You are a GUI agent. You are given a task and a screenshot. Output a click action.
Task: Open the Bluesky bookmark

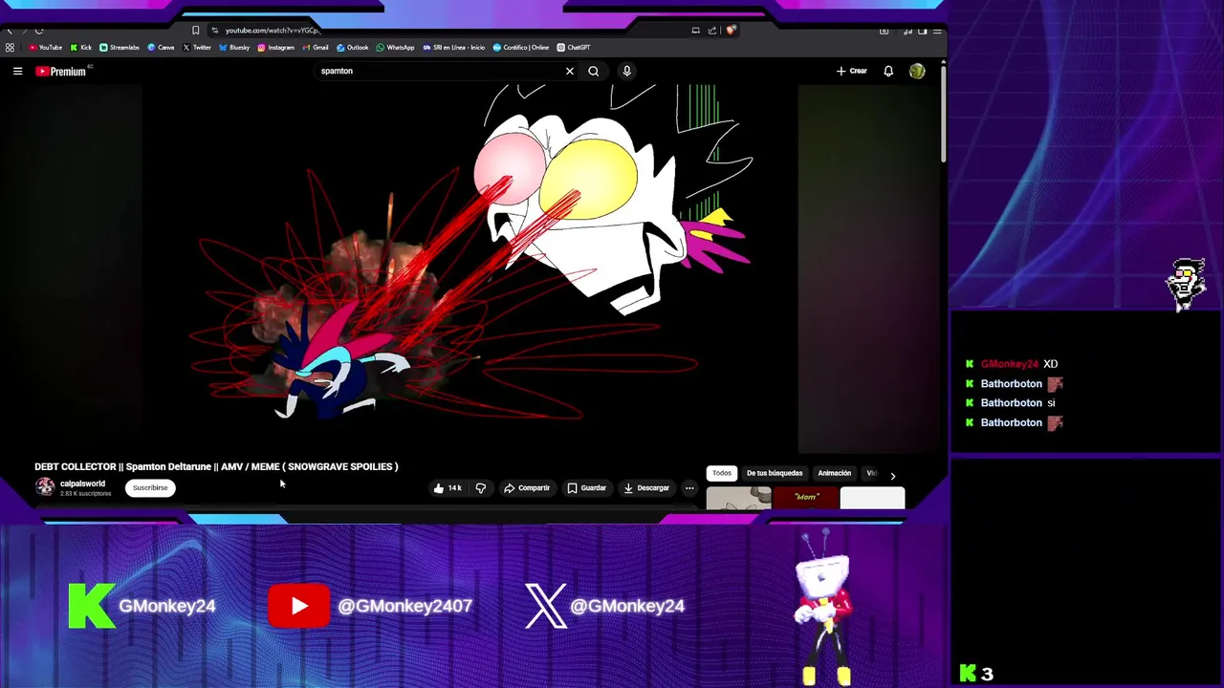(x=235, y=48)
